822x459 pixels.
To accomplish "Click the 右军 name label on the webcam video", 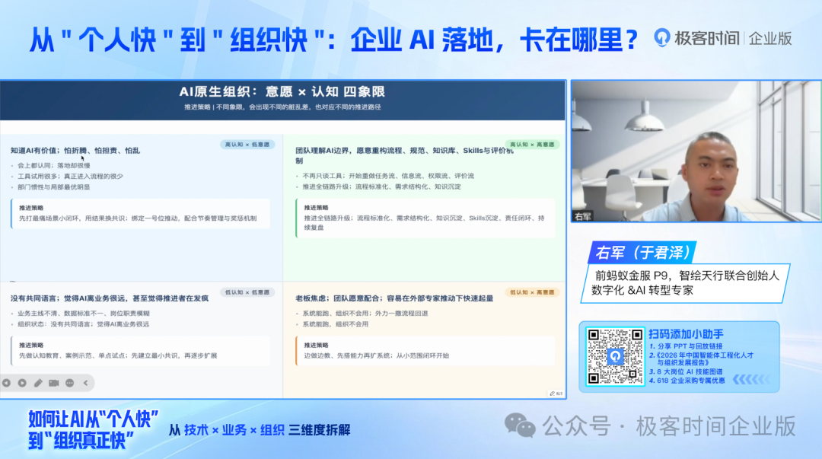I will (x=582, y=216).
